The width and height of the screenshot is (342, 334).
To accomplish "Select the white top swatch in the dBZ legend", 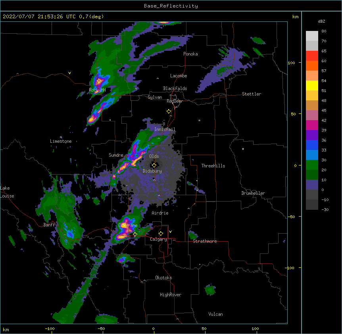I will pyautogui.click(x=312, y=36).
